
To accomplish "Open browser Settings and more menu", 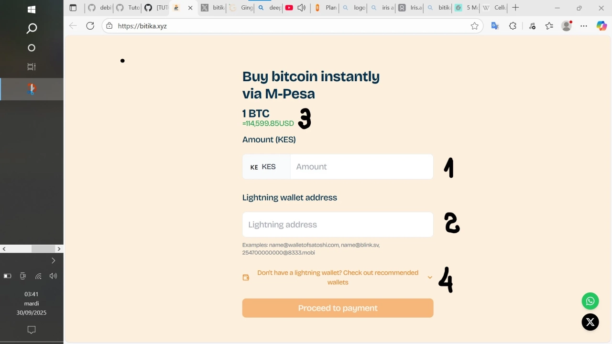I will tap(584, 26).
